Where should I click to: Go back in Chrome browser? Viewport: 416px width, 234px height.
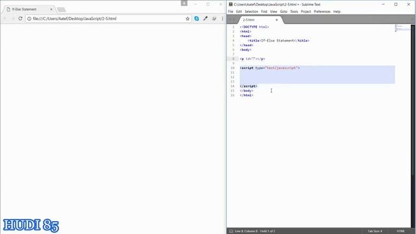[x=5, y=19]
